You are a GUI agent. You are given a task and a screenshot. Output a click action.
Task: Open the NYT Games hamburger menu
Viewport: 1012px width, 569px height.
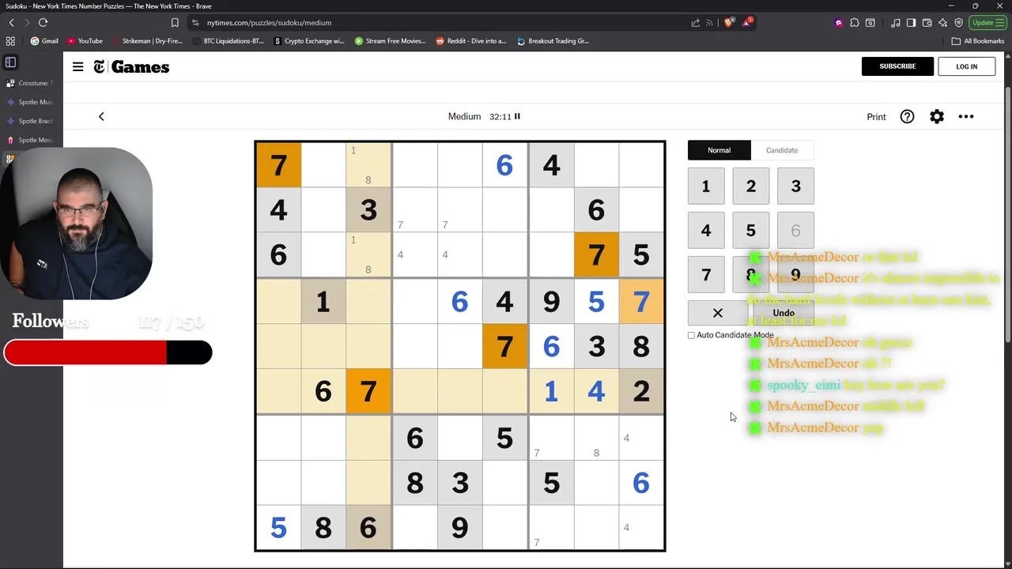tap(77, 67)
